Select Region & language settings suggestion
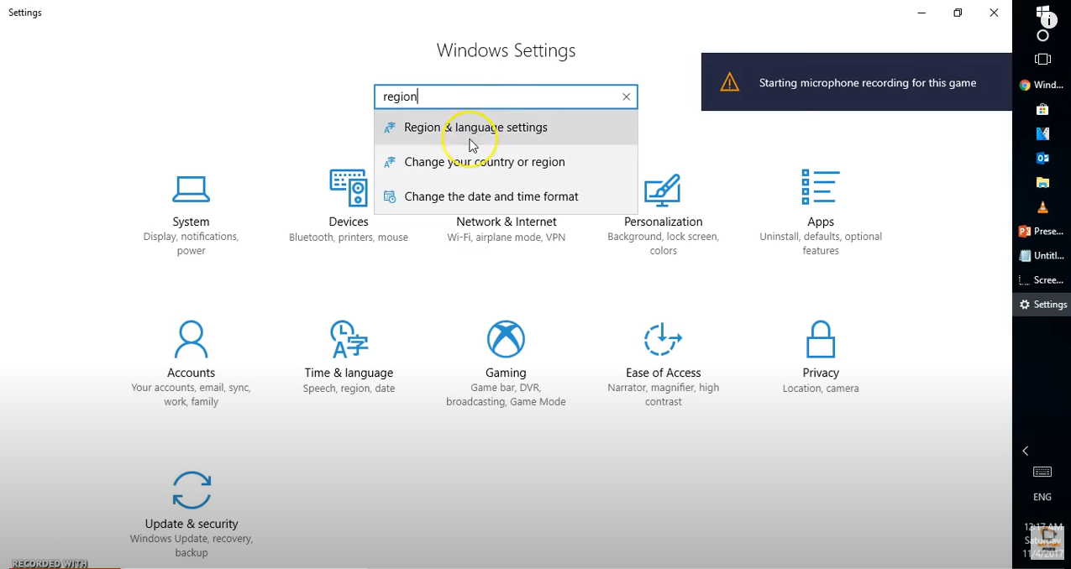 click(475, 128)
